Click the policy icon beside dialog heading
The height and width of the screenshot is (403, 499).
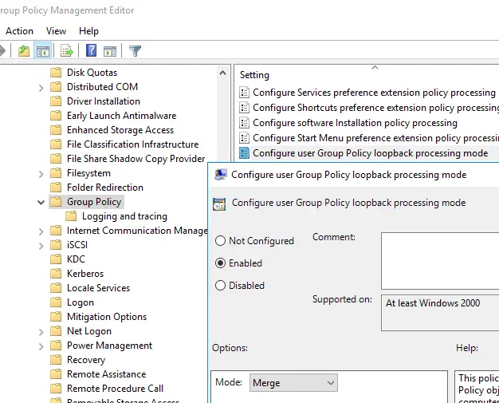pos(219,203)
